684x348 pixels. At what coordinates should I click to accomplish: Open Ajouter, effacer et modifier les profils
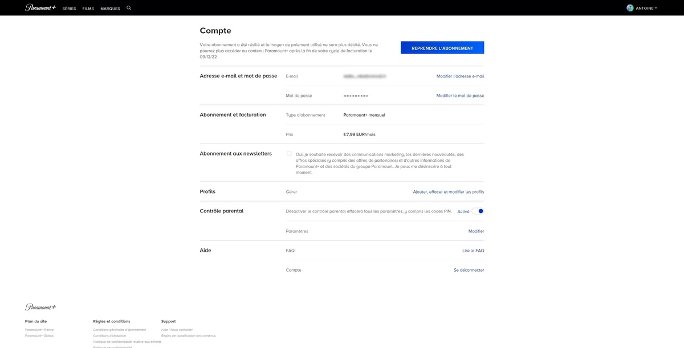[x=449, y=192]
